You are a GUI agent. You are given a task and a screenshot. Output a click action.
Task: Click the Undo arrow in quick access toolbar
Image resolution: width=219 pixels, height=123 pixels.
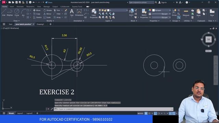click(x=34, y=2)
